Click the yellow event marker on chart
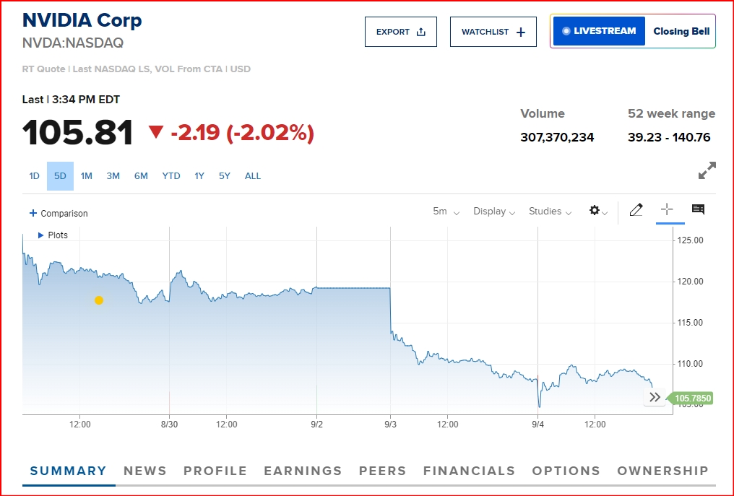 (99, 300)
